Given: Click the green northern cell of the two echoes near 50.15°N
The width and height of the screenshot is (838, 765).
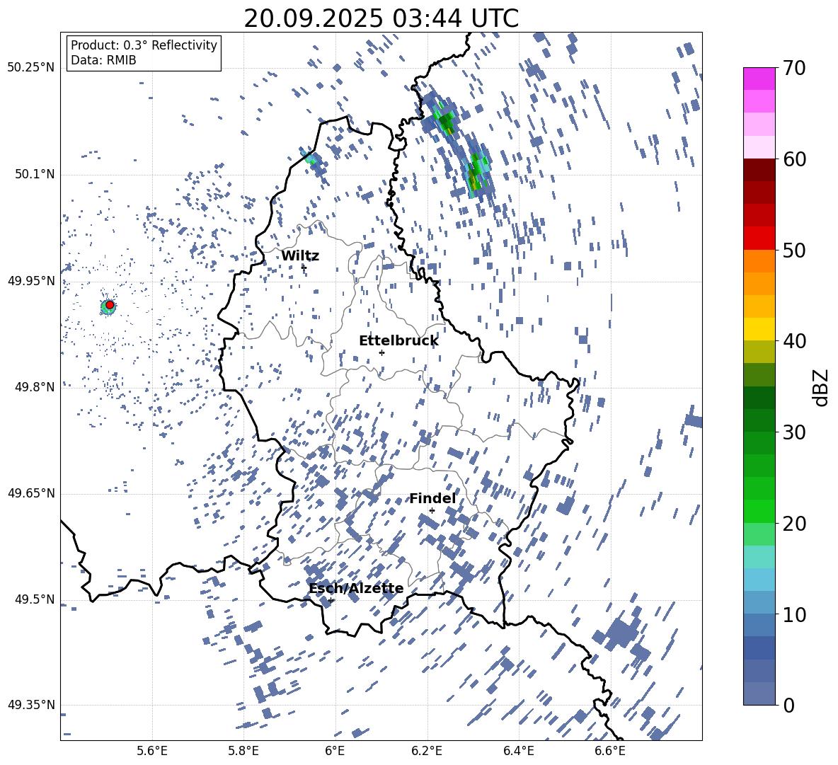Looking at the screenshot, I should (444, 118).
